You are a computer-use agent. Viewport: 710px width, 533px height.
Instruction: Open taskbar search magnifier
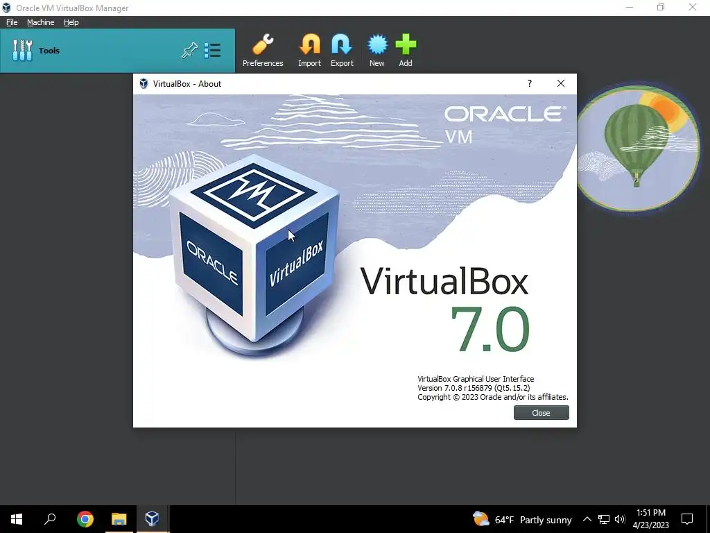(x=50, y=519)
